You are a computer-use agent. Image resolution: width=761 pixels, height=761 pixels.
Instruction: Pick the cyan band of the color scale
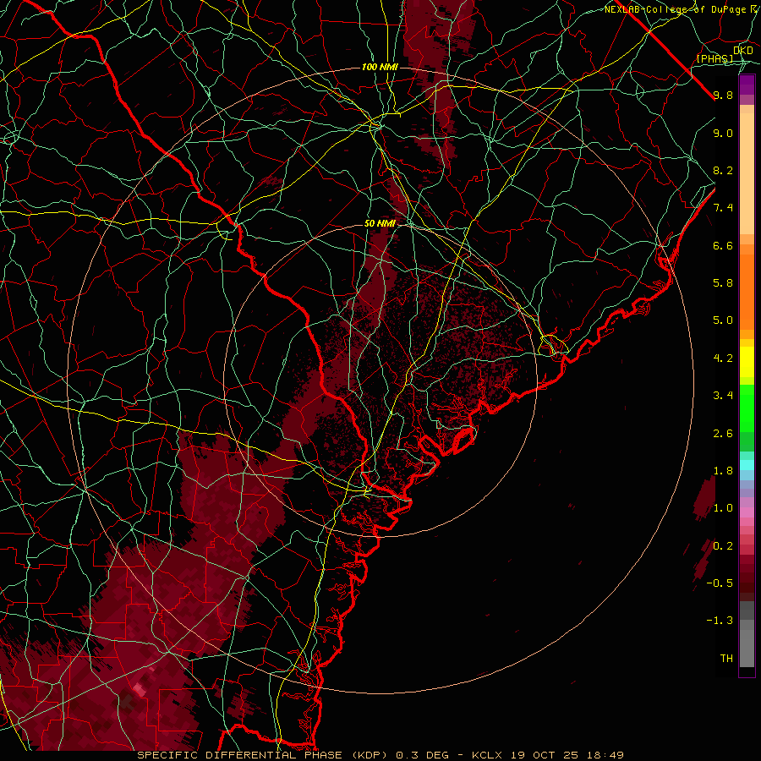point(747,465)
